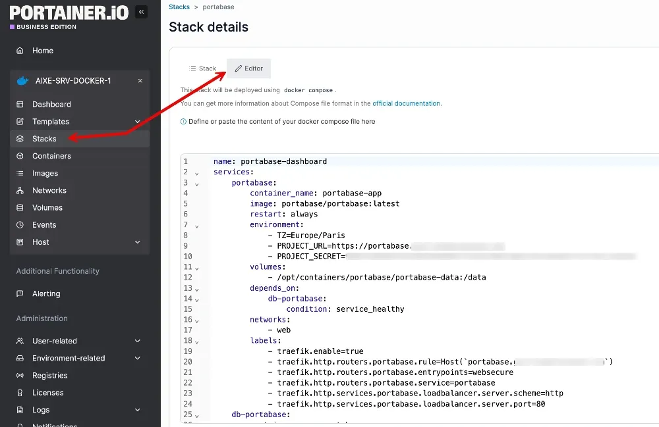Expand the Templates submenu chevron
The height and width of the screenshot is (427, 659).
click(x=138, y=121)
